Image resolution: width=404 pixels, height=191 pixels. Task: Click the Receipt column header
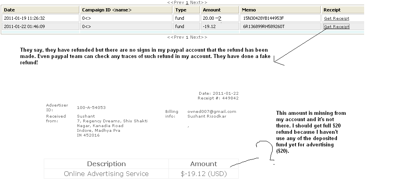point(332,10)
